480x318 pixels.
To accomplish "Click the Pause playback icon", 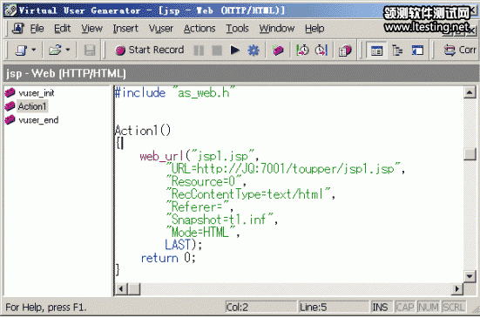I will [199, 51].
